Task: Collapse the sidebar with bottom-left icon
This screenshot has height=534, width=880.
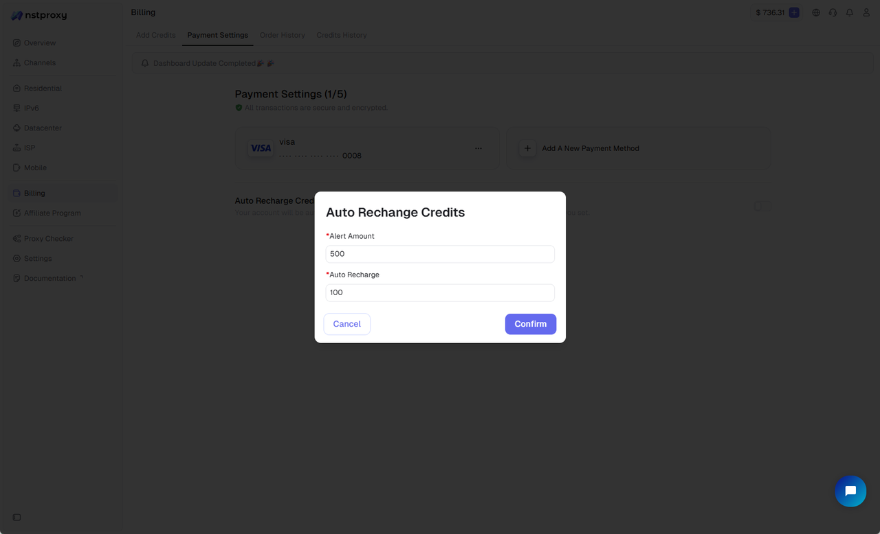Action: coord(16,517)
